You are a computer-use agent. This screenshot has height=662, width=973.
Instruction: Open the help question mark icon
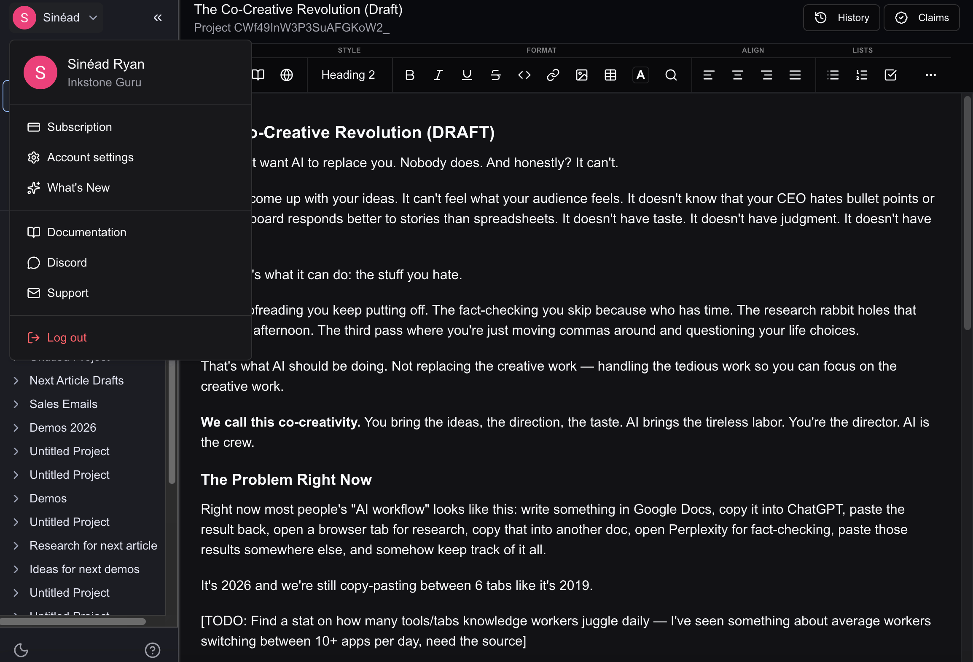pos(153,650)
